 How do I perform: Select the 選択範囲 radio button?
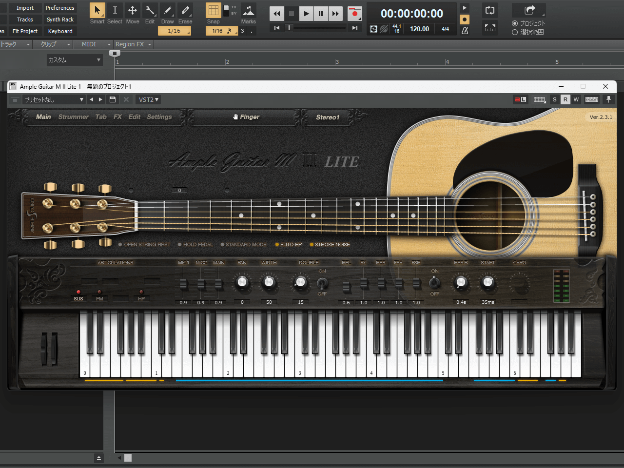point(515,32)
